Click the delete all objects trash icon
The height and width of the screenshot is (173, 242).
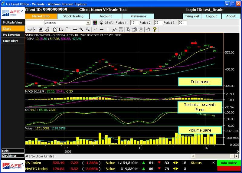pyautogui.click(x=141, y=29)
